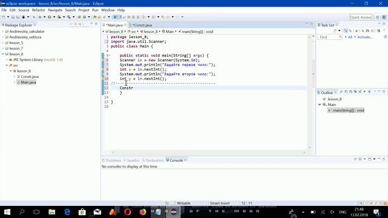Maximize the editor area
Viewport: 388px width, 218px height.
311,24
